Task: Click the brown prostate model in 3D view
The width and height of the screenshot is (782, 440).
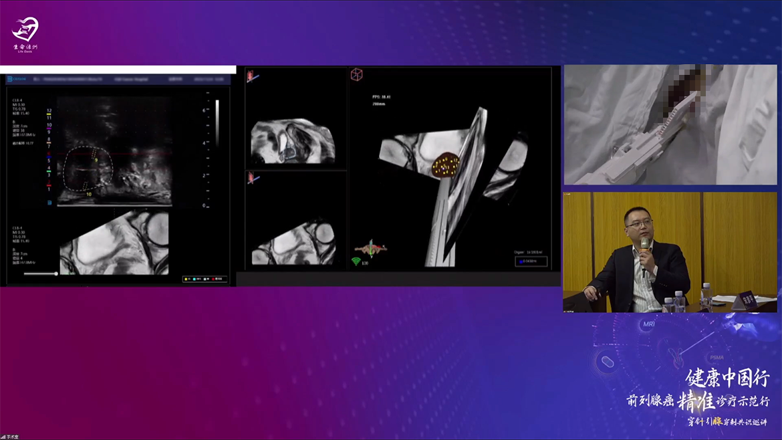Action: (x=444, y=165)
